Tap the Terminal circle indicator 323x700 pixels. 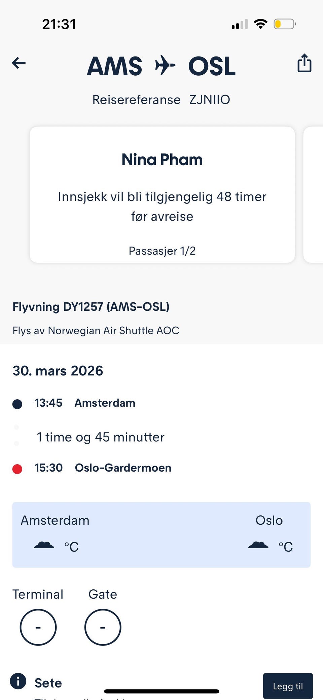[38, 627]
